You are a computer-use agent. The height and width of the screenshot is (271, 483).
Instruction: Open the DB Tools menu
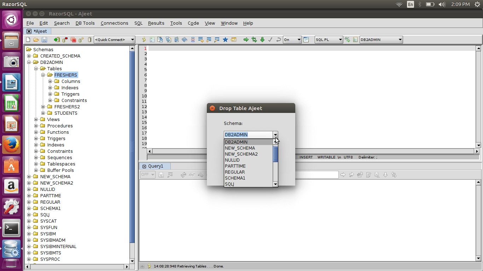(85, 23)
